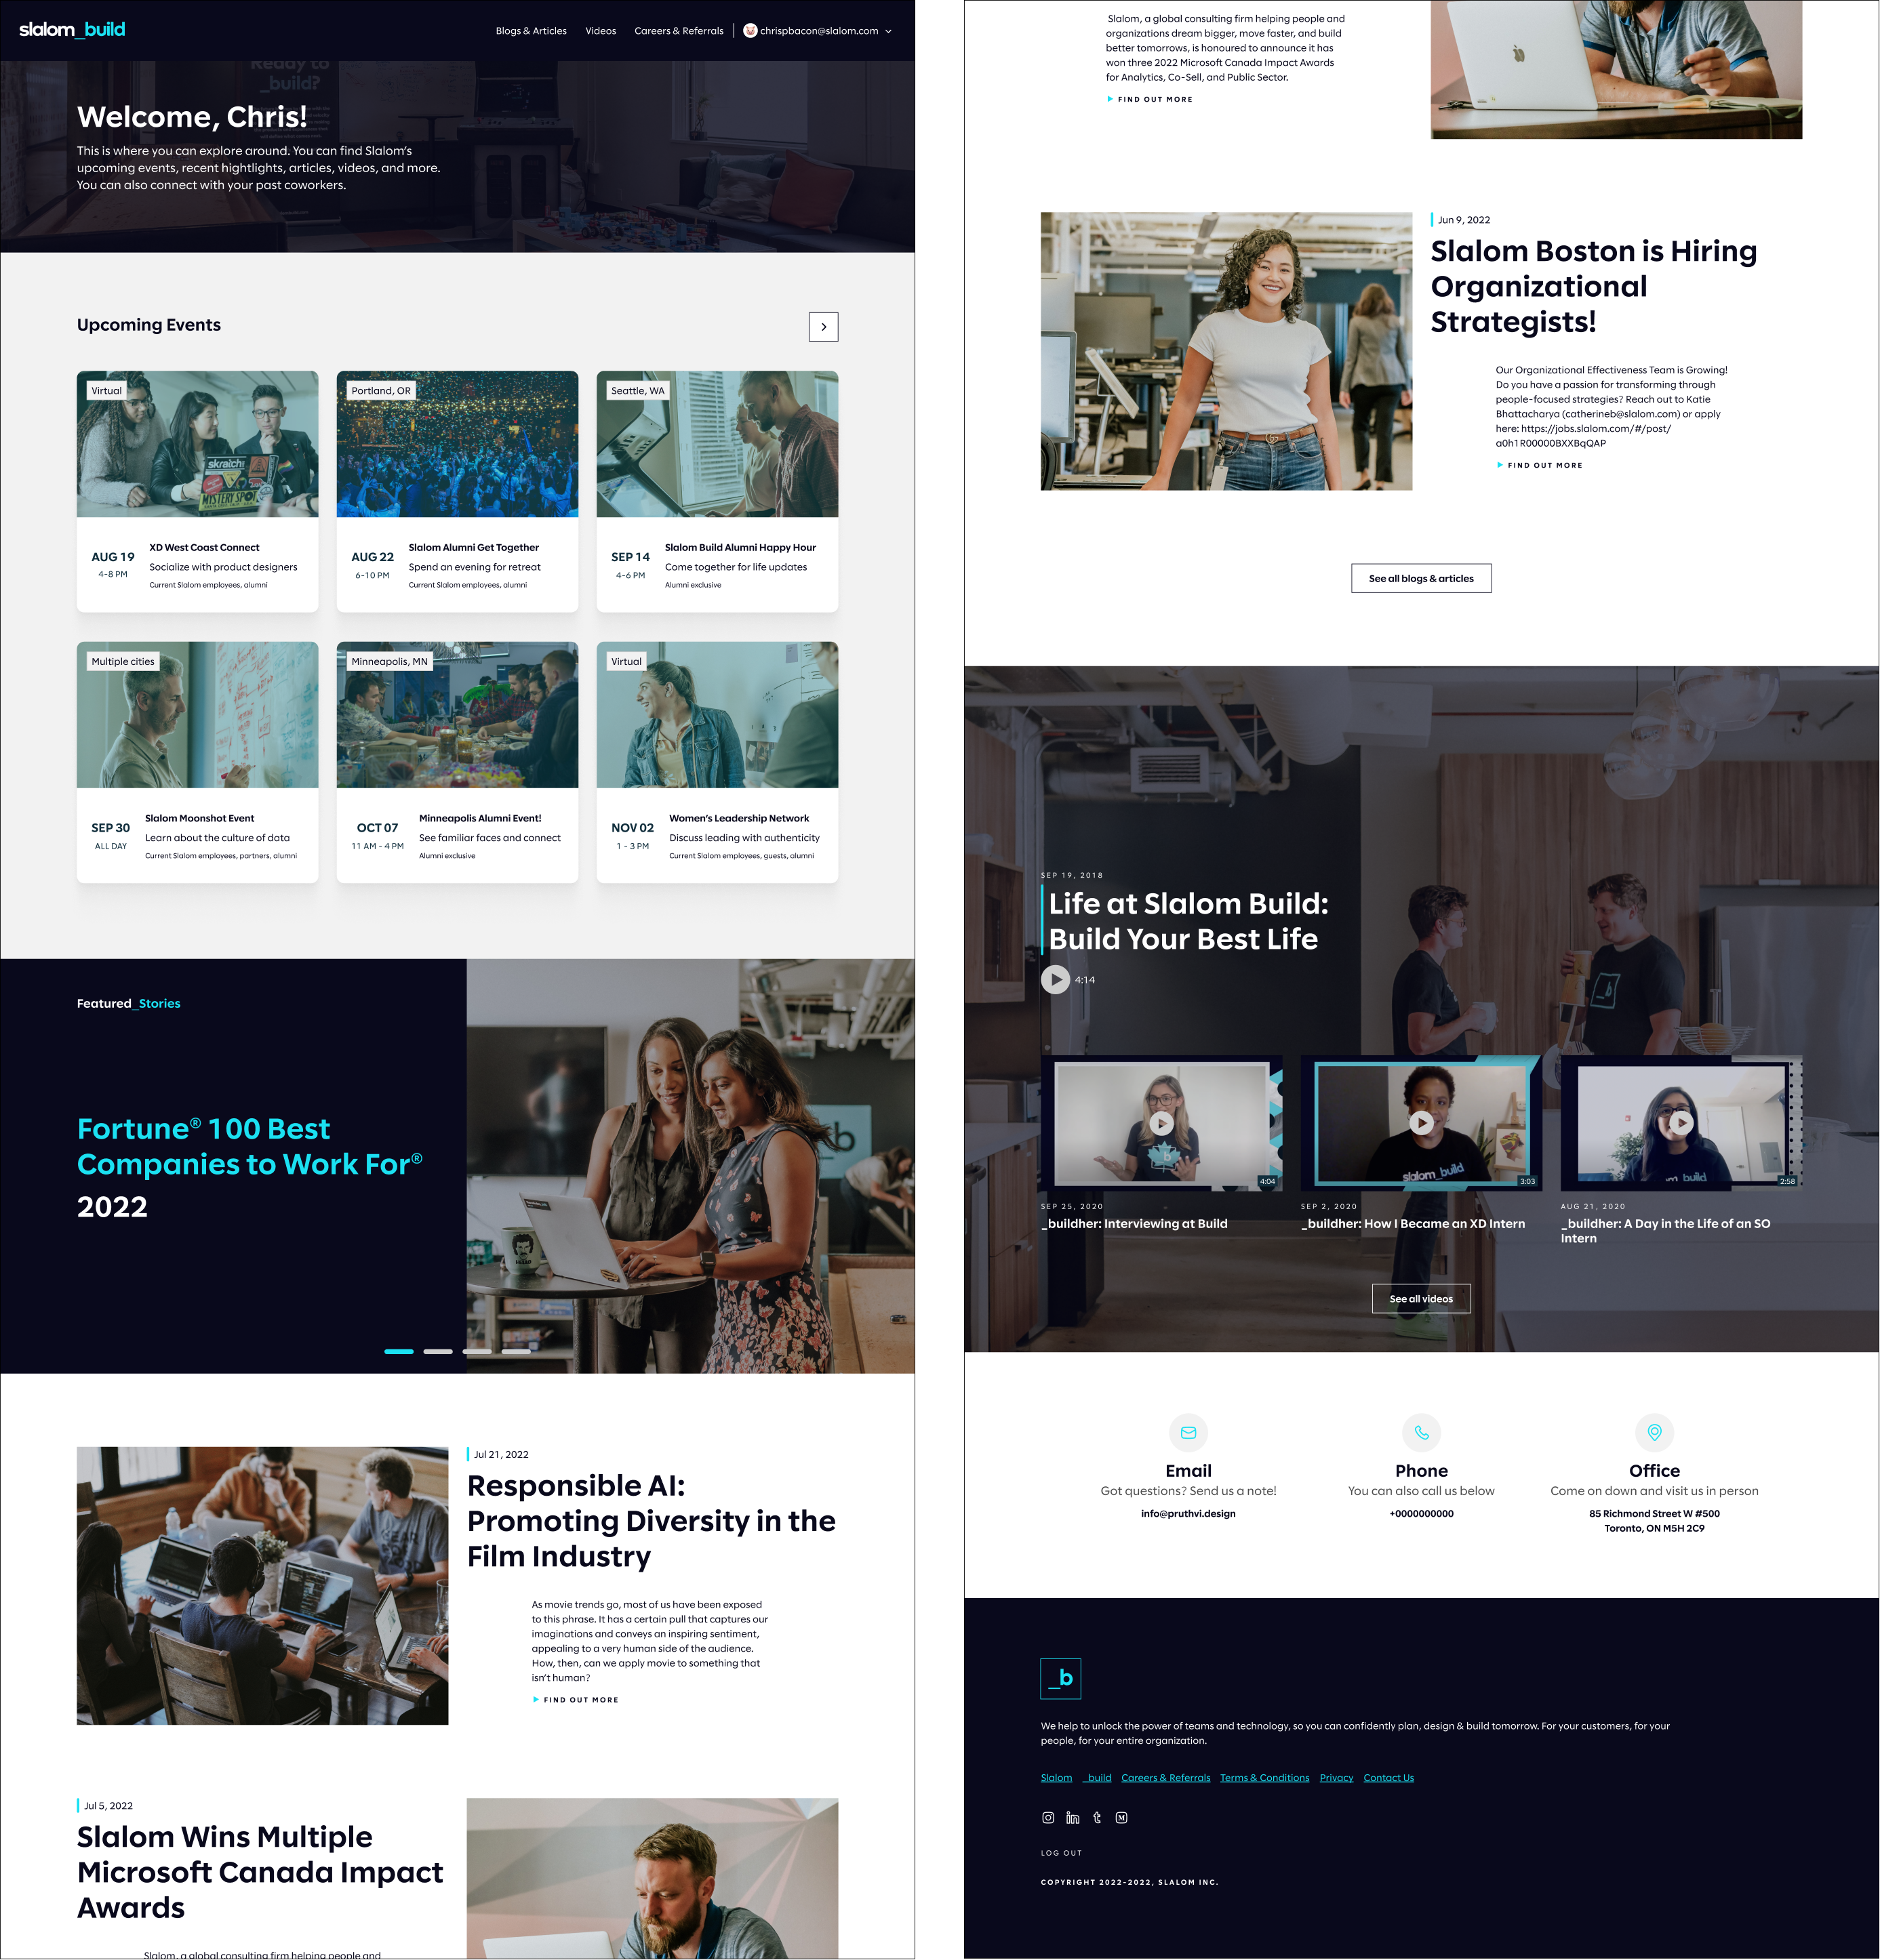Click Find Out More under Boston hiring article
Image resolution: width=1880 pixels, height=1960 pixels.
(1540, 465)
